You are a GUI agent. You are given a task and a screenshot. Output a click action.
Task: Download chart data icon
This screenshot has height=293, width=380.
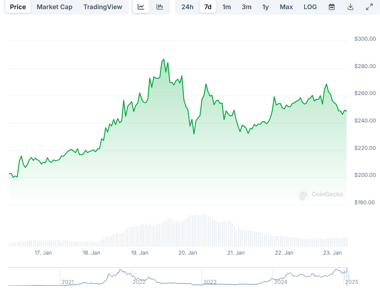pos(350,7)
